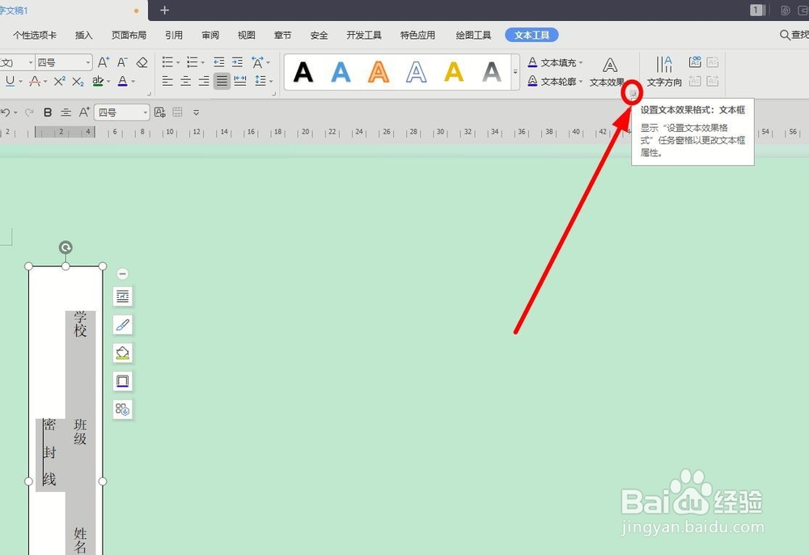Viewport: 809px width, 555px height.
Task: Open the font color dropdown arrow
Action: 133,81
